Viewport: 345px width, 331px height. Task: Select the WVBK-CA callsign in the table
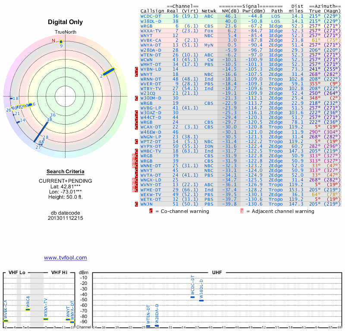[151, 40]
